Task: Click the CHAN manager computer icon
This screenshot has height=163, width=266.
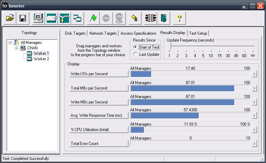Action: tap(23, 48)
